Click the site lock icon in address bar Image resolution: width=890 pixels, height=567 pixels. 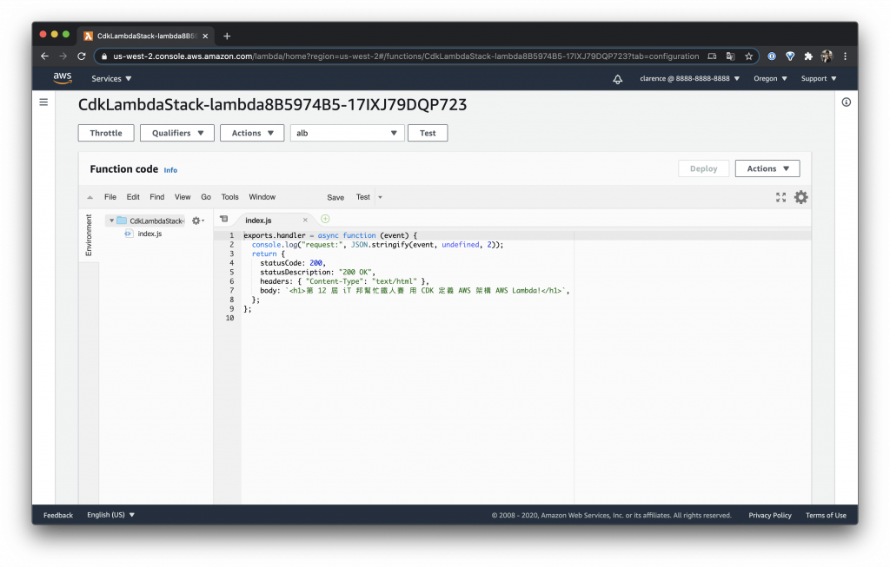(x=104, y=56)
